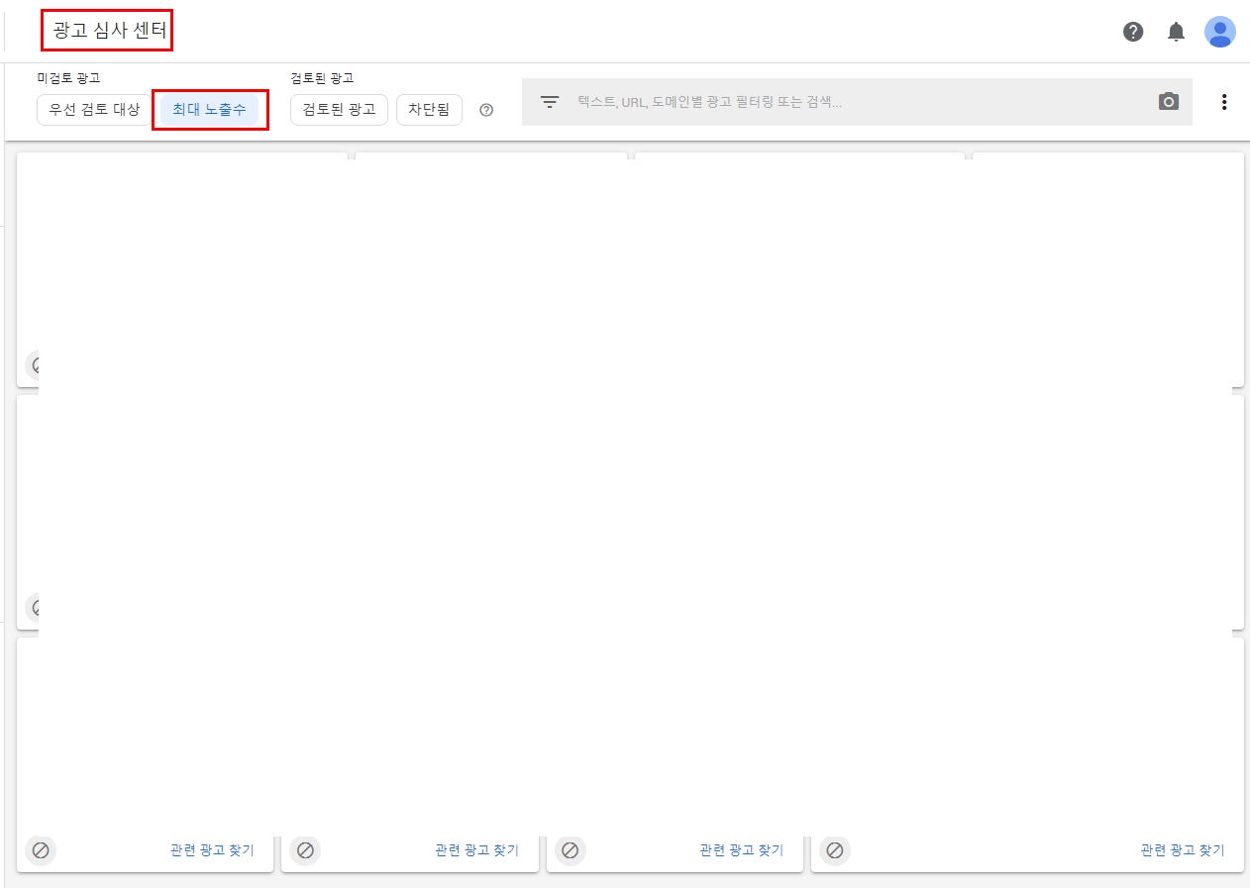Select the 검토된 광고 chip button
Screen dimensions: 1250x888
tap(339, 109)
